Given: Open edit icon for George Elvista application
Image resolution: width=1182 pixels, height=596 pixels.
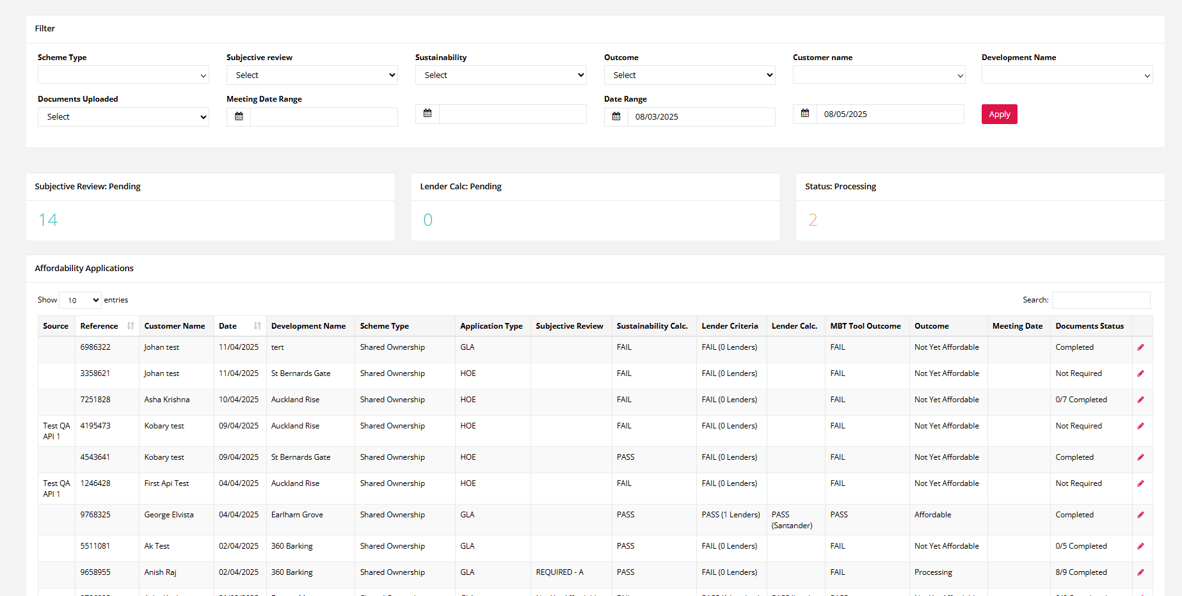Looking at the screenshot, I should coord(1140,515).
